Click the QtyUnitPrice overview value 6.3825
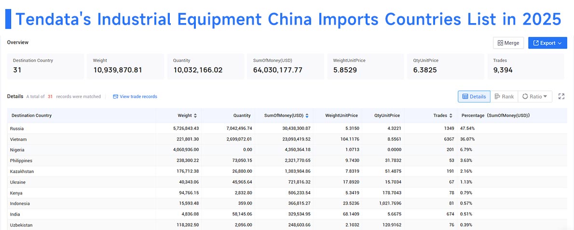Viewport: 574px width, 230px height. point(425,70)
